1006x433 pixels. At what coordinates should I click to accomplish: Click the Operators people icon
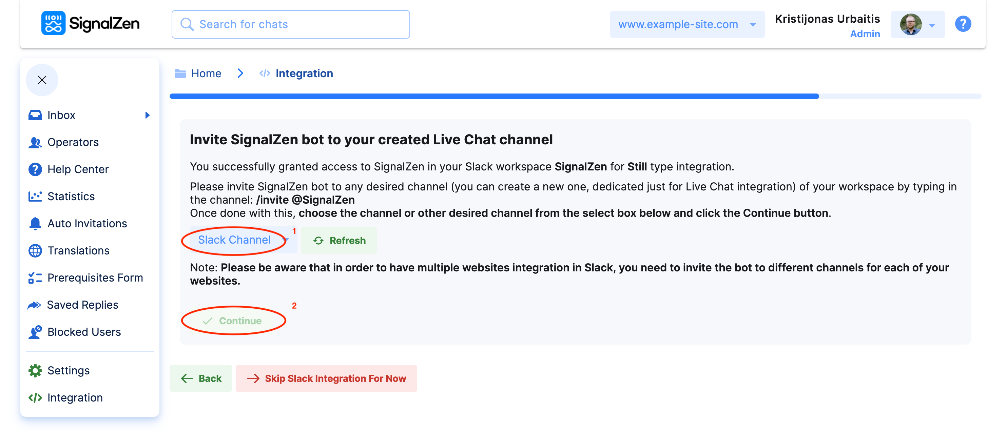point(35,142)
